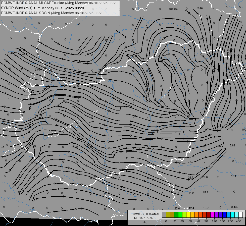Click the map value '12.1'

tap(233, 176)
